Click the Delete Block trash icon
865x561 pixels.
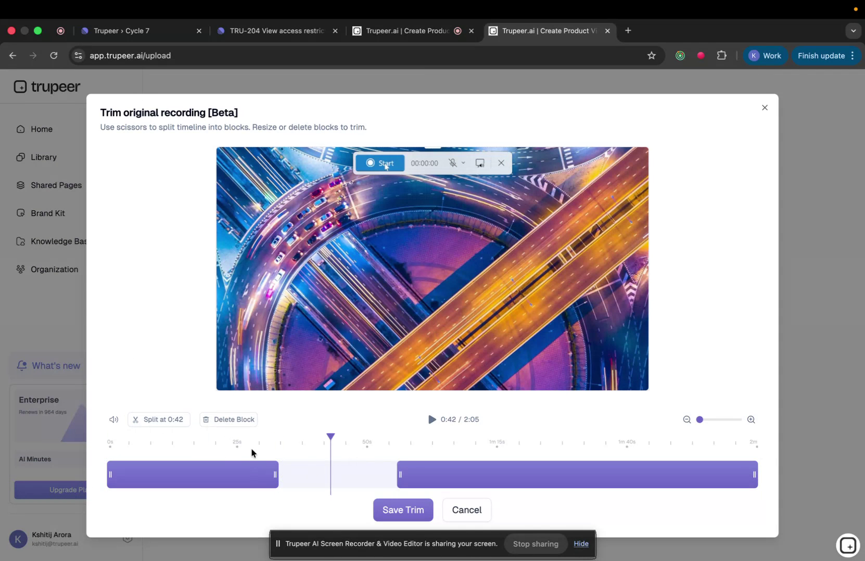(206, 419)
